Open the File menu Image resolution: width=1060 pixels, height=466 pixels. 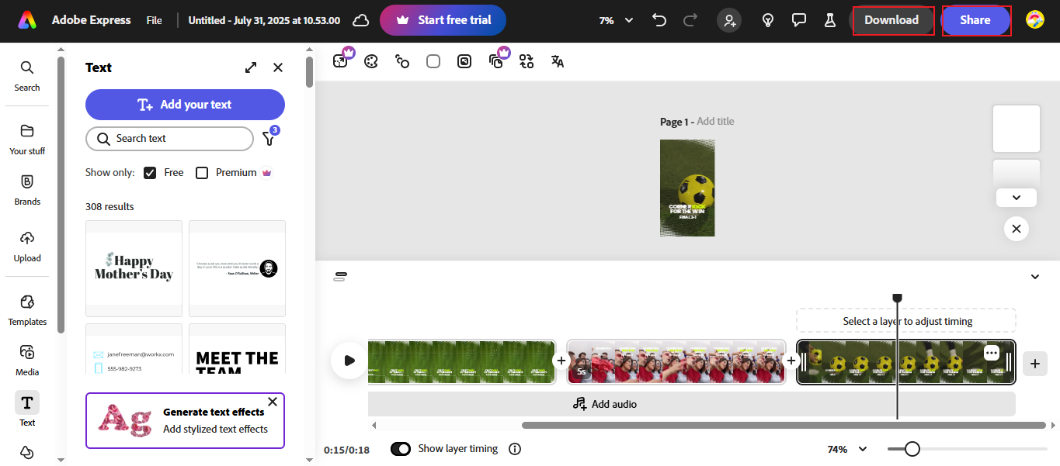[x=154, y=20]
